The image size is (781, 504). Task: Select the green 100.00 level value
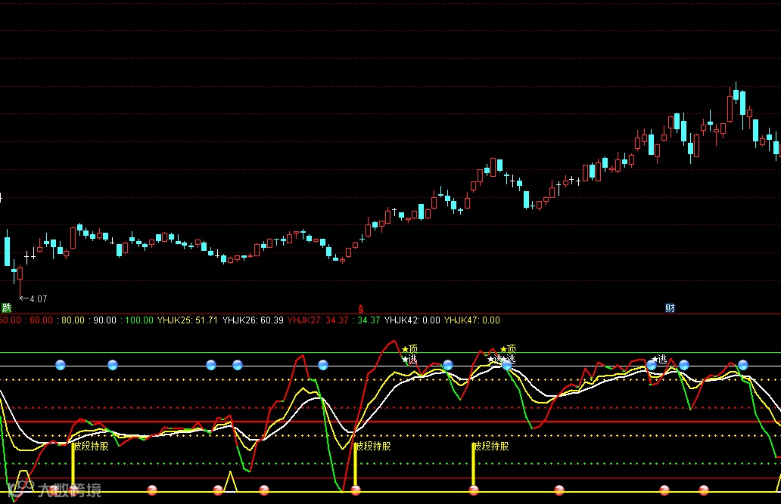(139, 320)
